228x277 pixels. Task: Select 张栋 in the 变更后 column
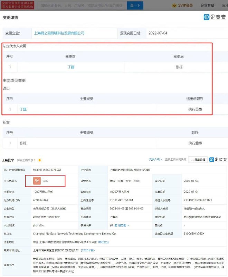[179, 67]
